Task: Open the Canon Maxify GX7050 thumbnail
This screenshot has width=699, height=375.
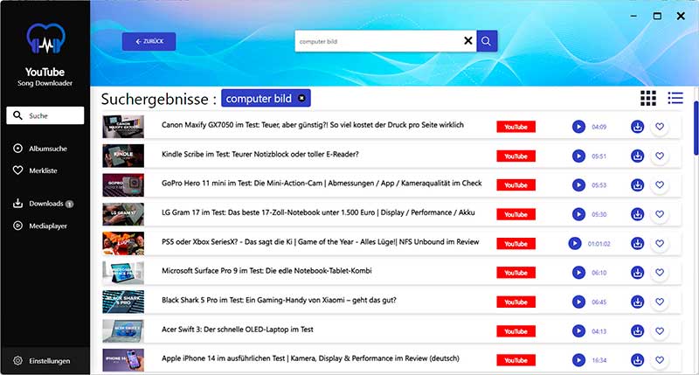Action: [x=123, y=127]
